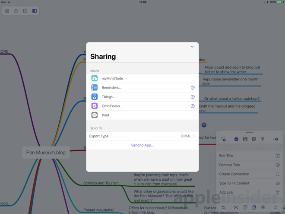The image size is (285, 214).
Task: Select 'Repurpose newsletter one month later' node
Action: (x=231, y=81)
